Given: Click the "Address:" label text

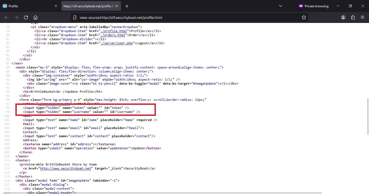Looking at the screenshot, I should (31, 140).
